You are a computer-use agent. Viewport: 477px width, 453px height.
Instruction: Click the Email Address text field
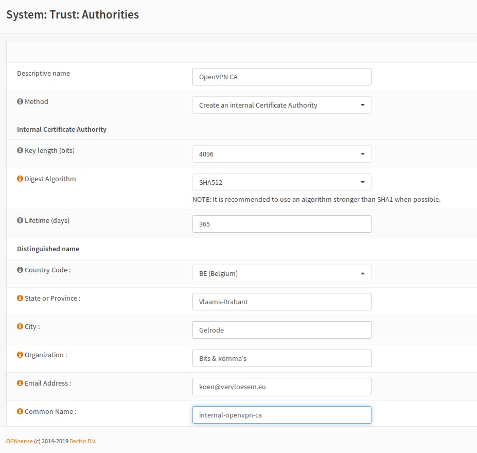tap(281, 387)
